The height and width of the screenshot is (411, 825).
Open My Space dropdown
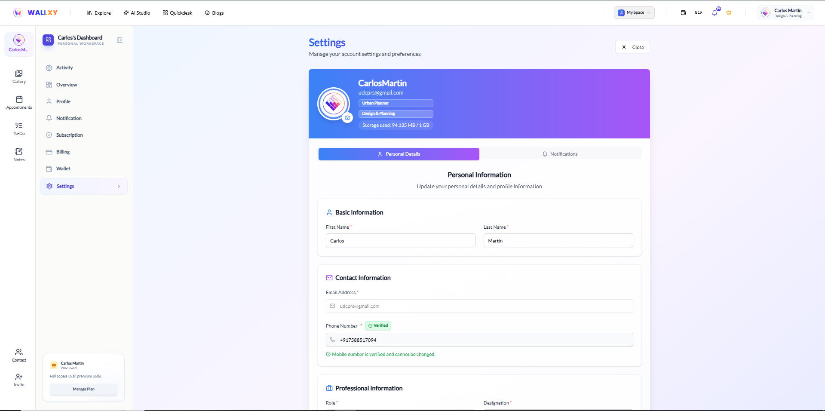(634, 13)
